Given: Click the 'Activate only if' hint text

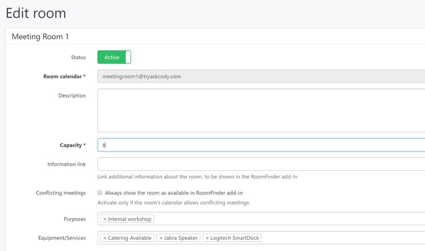Looking at the screenshot, I should point(173,203).
